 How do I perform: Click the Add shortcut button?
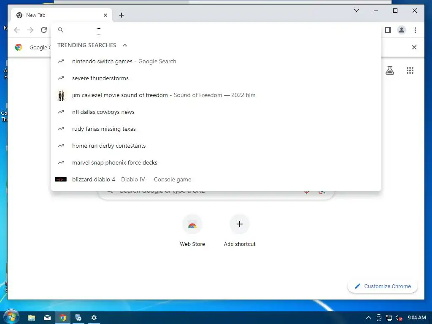(x=240, y=231)
